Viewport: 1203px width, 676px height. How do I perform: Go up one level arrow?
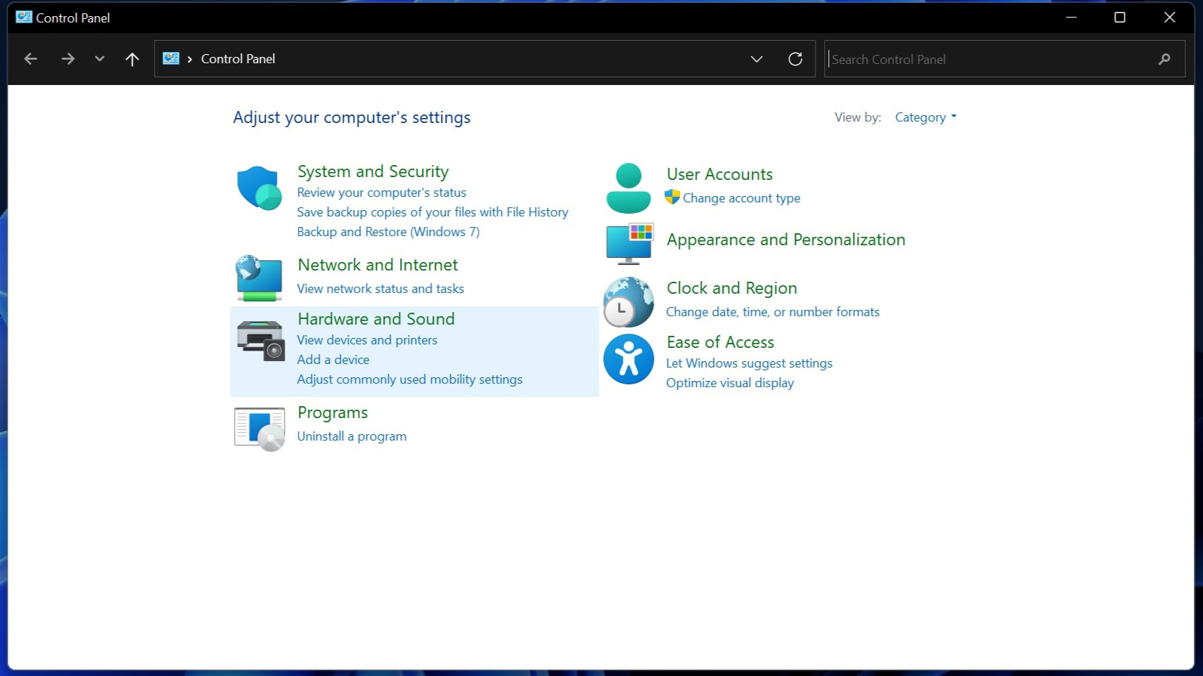131,59
